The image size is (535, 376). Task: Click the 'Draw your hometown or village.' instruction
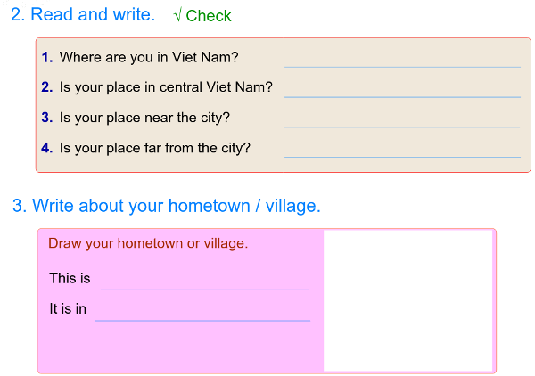tap(148, 243)
